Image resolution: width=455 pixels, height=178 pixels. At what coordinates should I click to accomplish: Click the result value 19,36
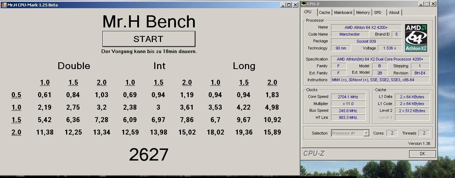[244, 132]
